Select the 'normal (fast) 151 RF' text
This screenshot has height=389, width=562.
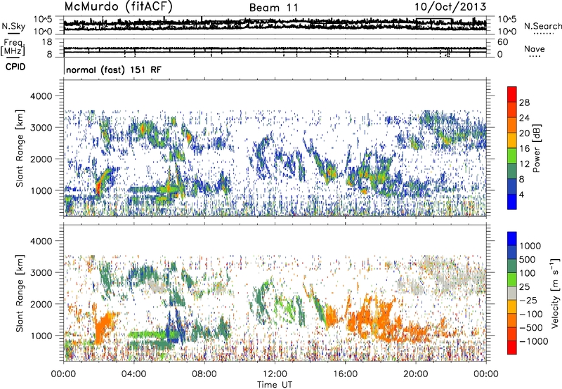click(x=114, y=70)
